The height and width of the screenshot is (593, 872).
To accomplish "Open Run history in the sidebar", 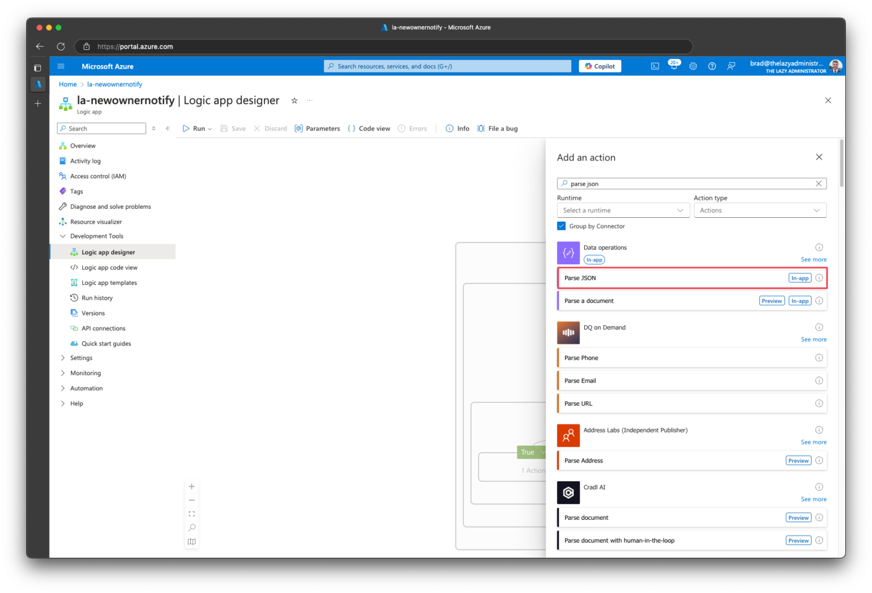I will coord(97,298).
